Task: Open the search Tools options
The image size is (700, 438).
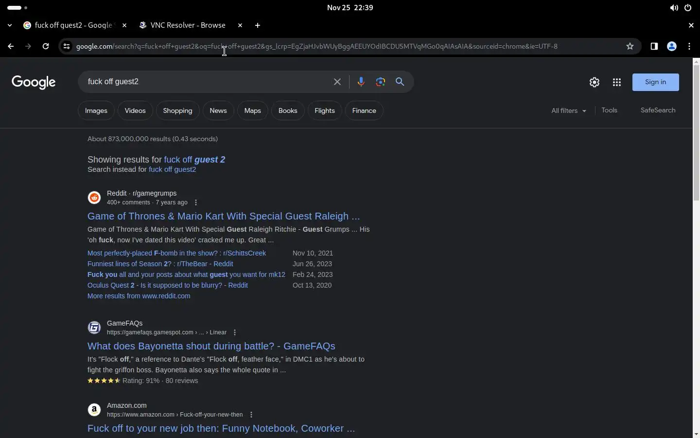Action: pyautogui.click(x=609, y=110)
